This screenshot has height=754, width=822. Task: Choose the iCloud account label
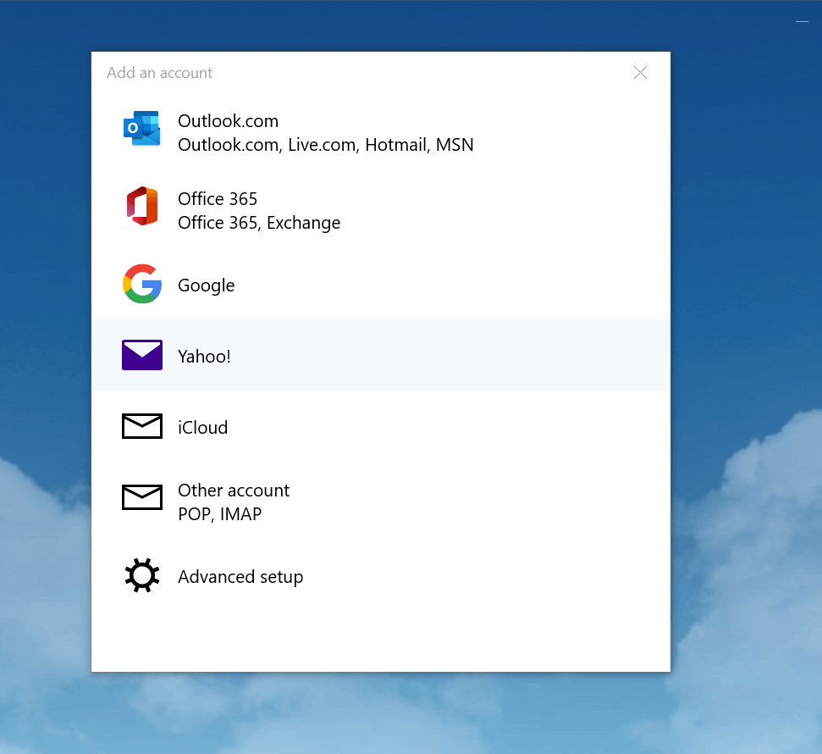203,428
